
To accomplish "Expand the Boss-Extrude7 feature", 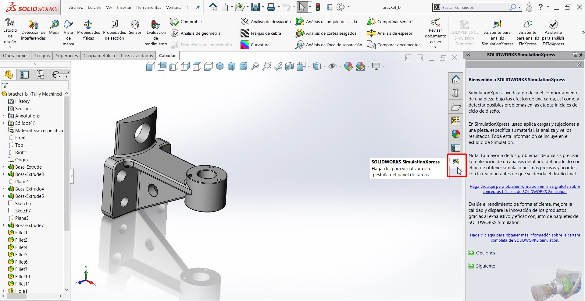I will click(4, 225).
